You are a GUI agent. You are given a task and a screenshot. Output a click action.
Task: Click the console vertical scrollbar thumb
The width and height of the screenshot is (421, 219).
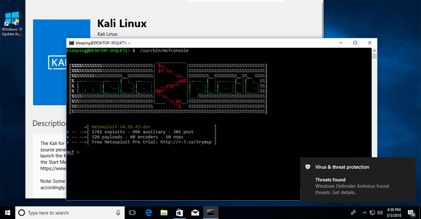[374, 56]
